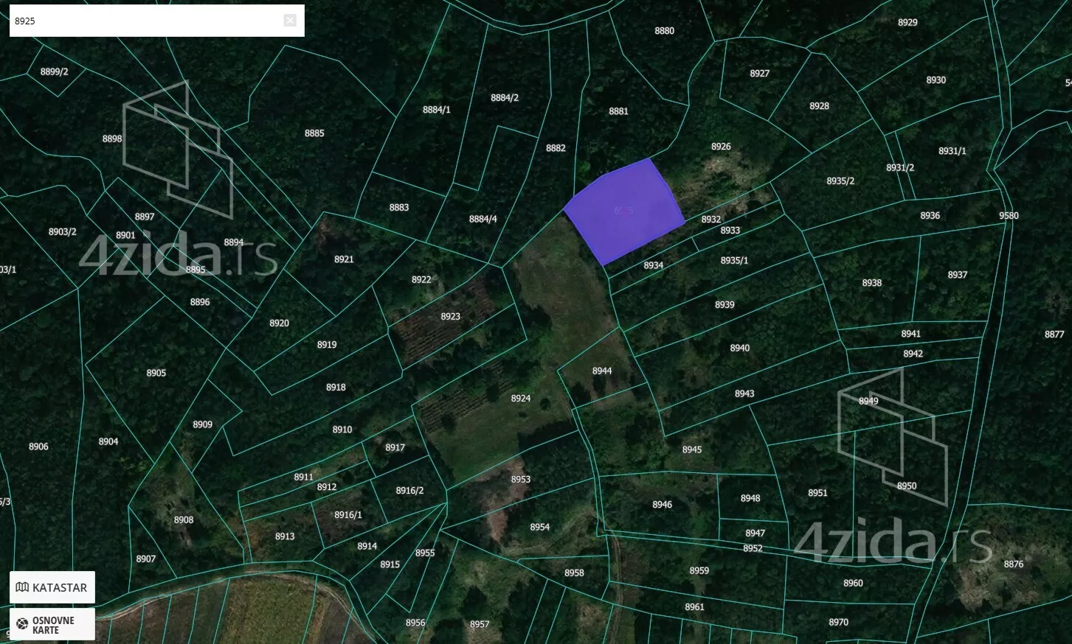This screenshot has height=644, width=1072.
Task: Select parcel 8922 on the map
Action: (421, 280)
